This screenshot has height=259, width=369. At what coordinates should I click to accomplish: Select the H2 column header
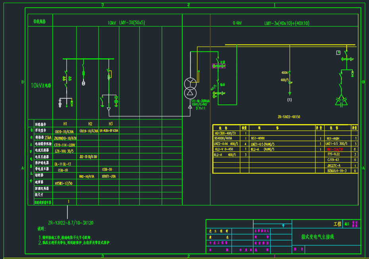pos(90,123)
